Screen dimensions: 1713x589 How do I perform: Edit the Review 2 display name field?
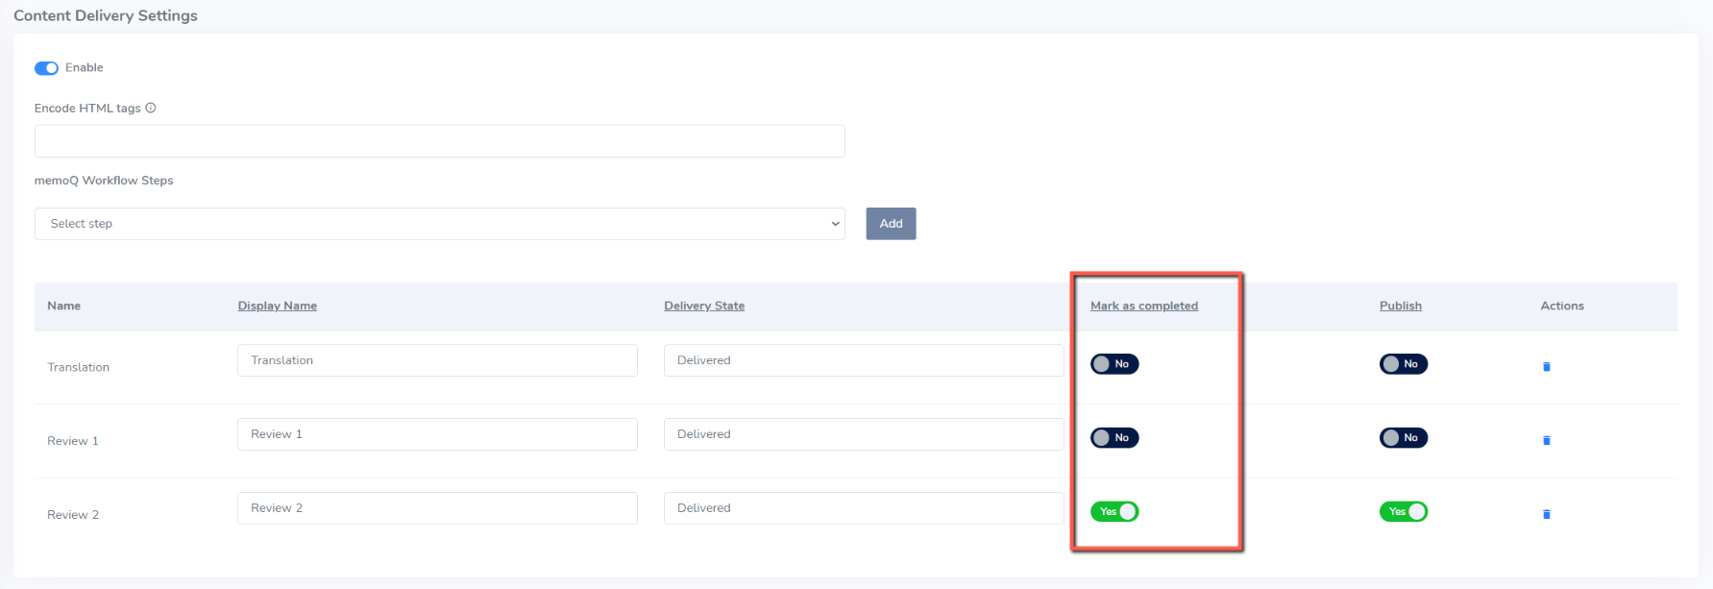(437, 508)
